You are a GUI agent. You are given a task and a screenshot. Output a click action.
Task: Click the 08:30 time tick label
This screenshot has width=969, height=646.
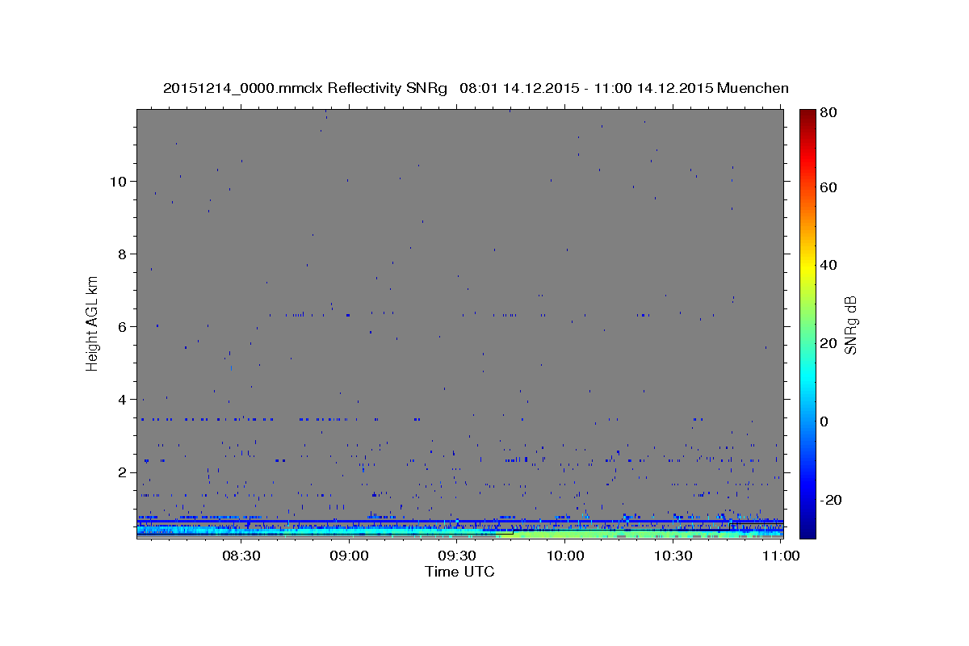241,556
